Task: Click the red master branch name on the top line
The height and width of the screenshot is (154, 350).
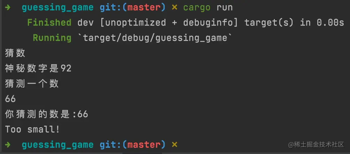Action: 144,8
